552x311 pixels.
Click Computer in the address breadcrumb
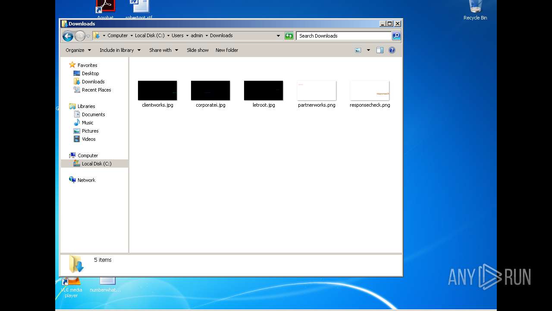(117, 35)
